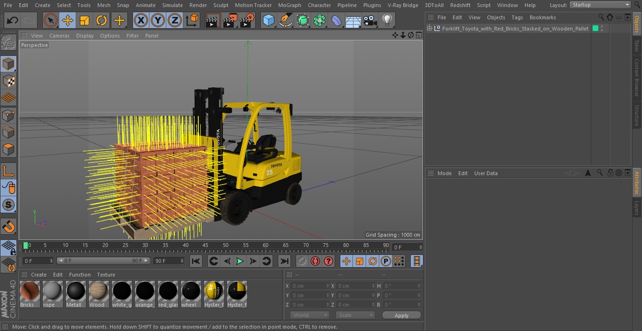Open the Objects manager Tags menu

point(517,17)
